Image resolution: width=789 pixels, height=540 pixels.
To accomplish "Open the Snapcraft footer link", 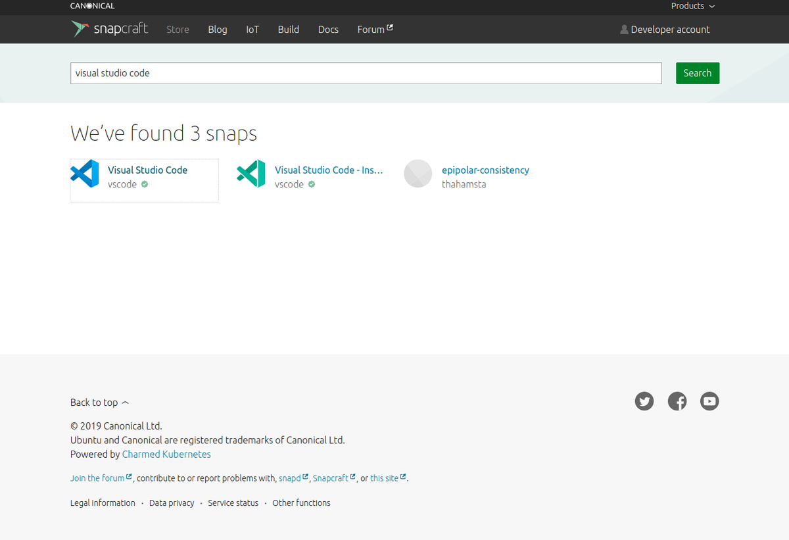I will [x=334, y=478].
